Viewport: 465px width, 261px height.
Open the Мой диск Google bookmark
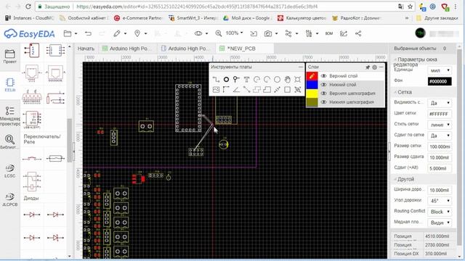tap(246, 18)
